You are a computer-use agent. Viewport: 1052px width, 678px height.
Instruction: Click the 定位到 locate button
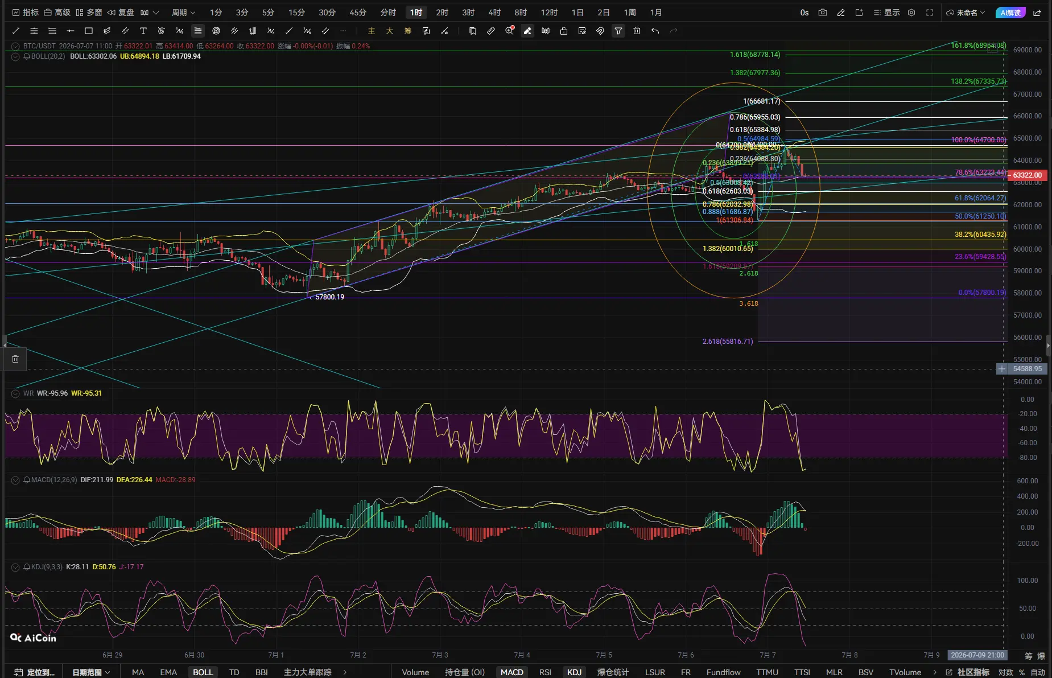[x=35, y=672]
